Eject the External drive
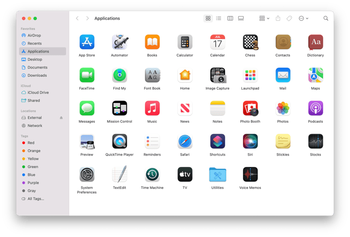The height and width of the screenshot is (237, 350). tap(61, 118)
